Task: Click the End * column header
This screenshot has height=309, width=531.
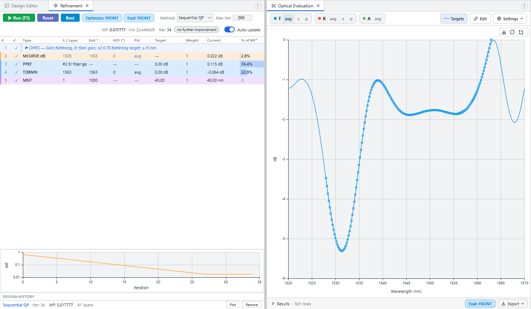Action: tap(94, 41)
